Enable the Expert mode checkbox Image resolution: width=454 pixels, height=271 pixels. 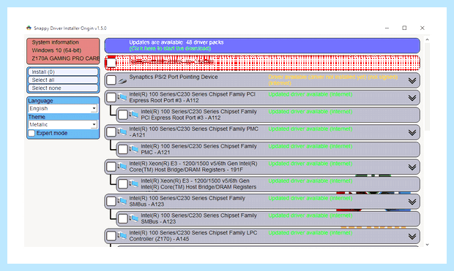click(31, 133)
